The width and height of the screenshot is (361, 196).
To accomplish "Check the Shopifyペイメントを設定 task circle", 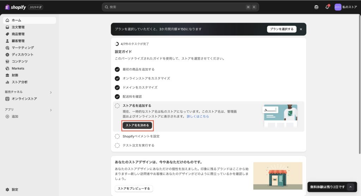I will pyautogui.click(x=117, y=136).
